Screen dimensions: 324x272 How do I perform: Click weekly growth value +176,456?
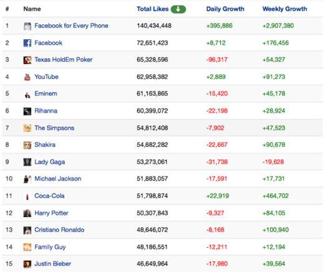coord(275,43)
